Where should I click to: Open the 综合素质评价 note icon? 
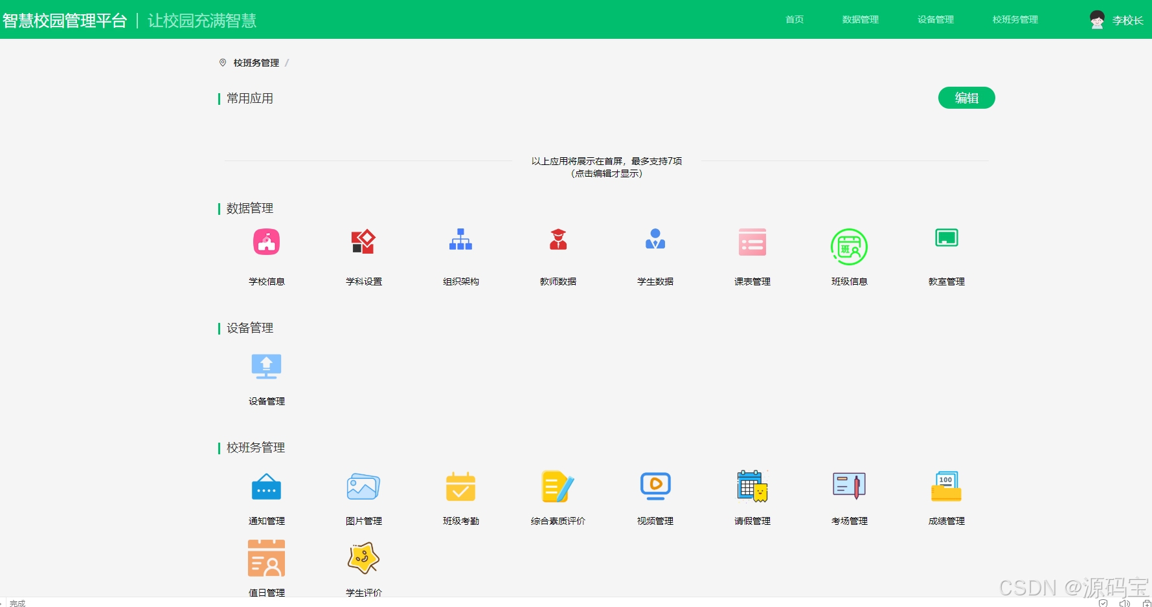coord(558,487)
